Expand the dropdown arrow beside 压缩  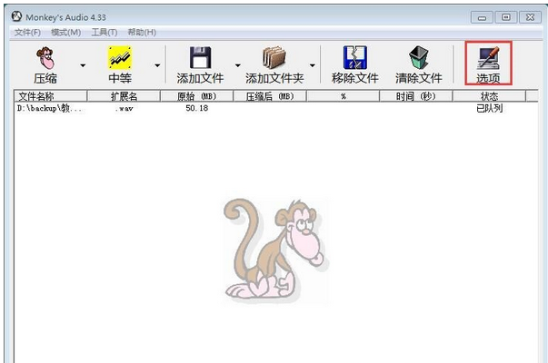84,65
